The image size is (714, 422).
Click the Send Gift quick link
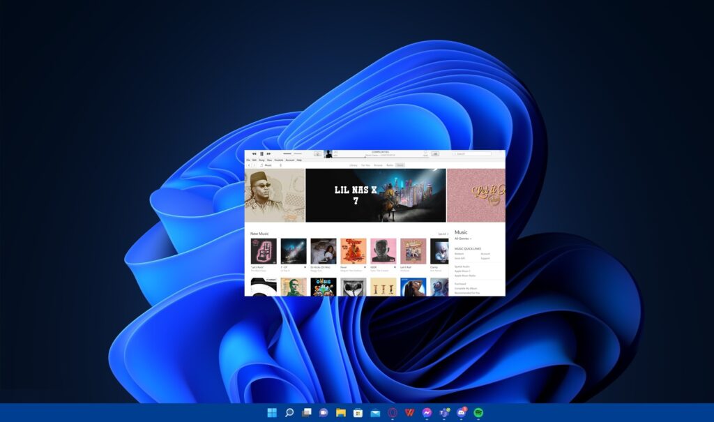459,258
